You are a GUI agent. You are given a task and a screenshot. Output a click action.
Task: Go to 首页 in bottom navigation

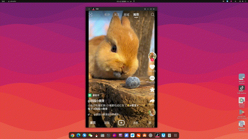93,123
